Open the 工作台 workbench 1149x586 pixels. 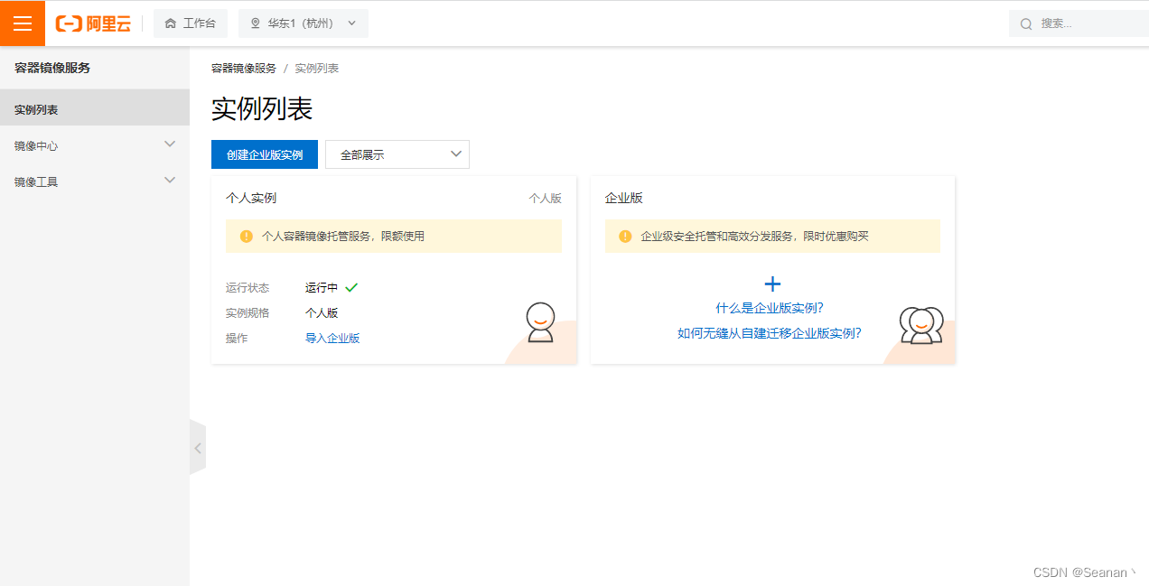(x=191, y=23)
